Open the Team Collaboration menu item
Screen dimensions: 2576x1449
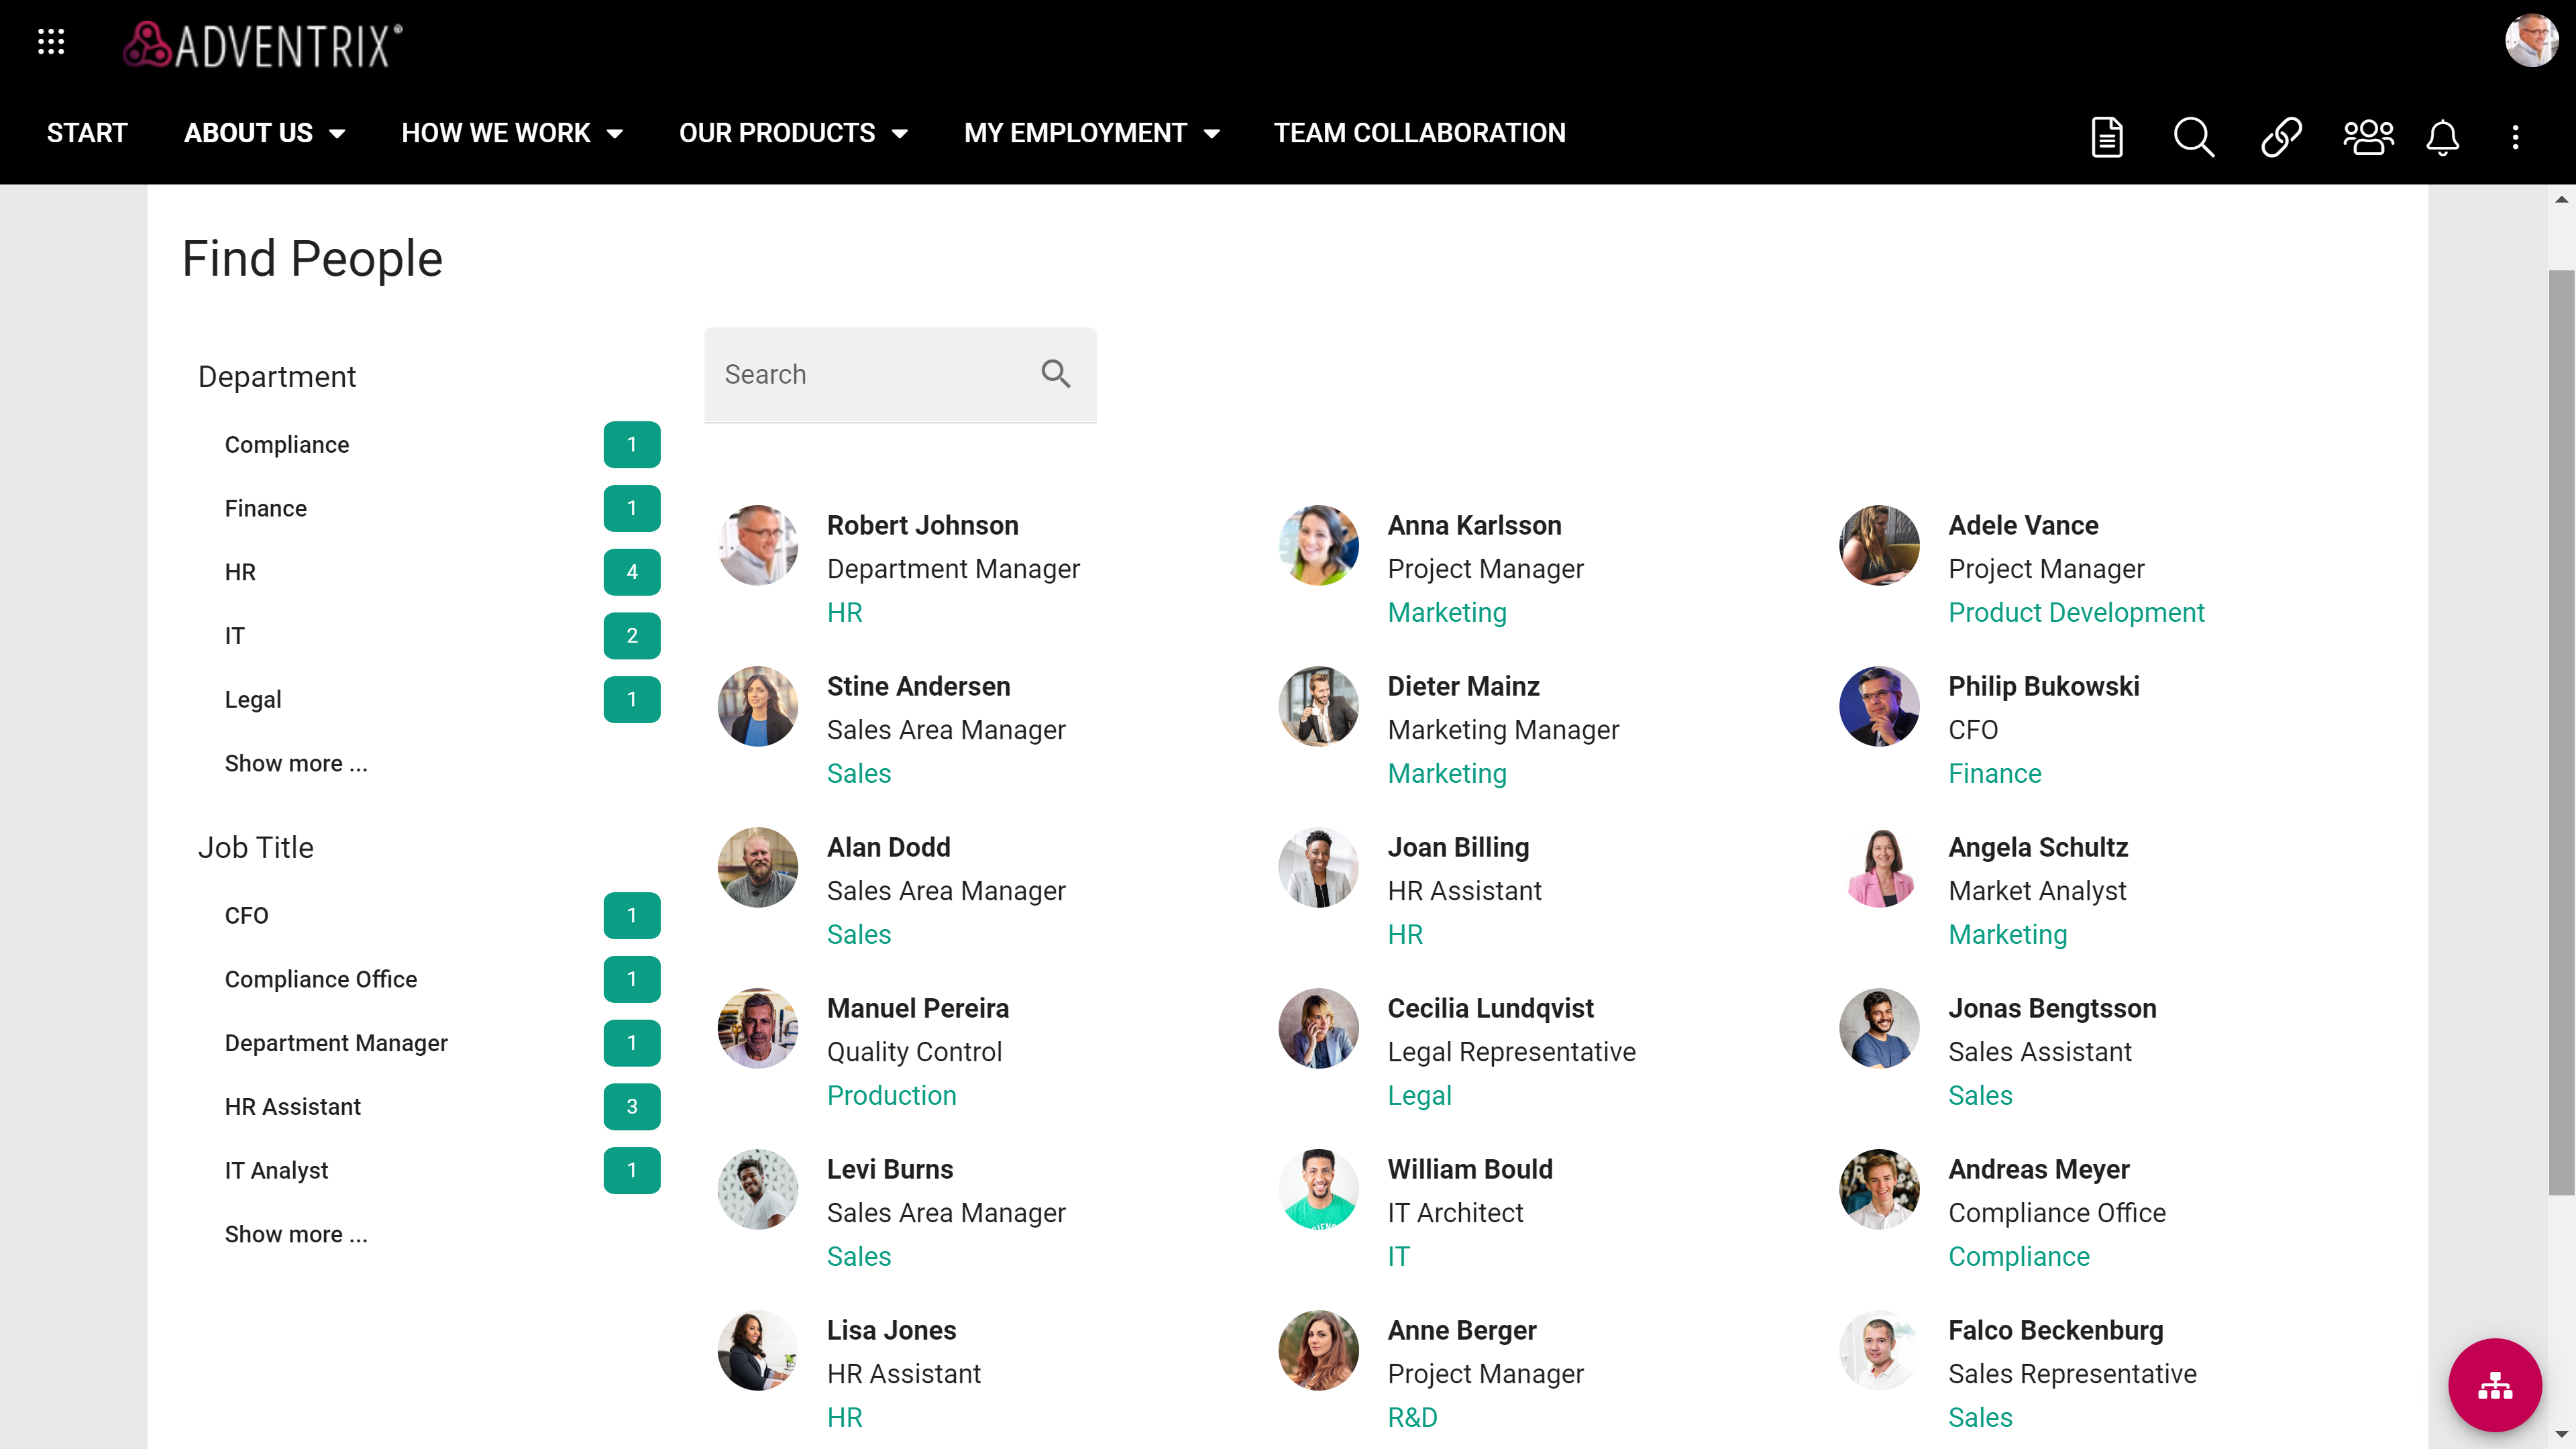[1419, 133]
